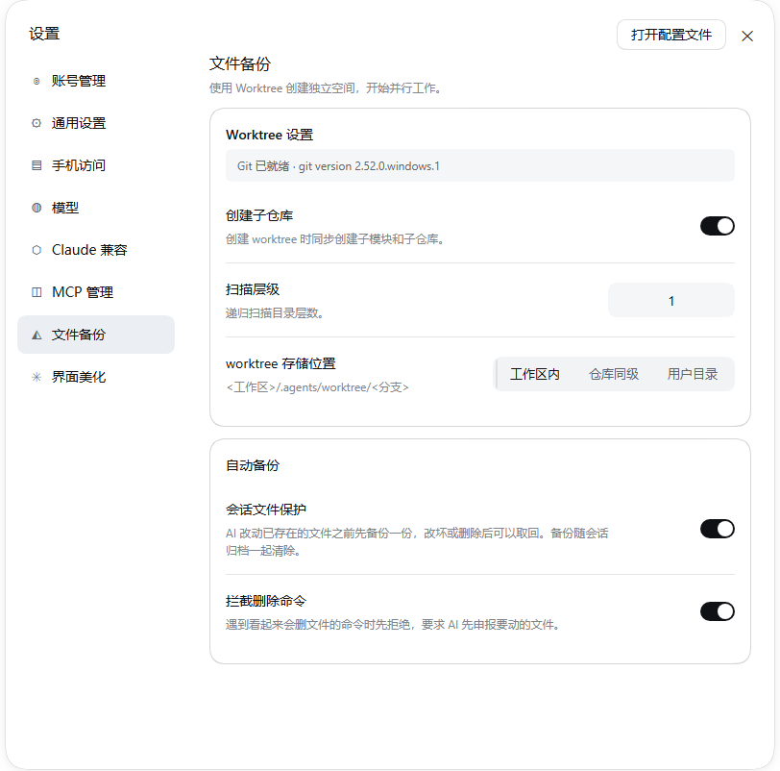Image resolution: width=780 pixels, height=771 pixels.
Task: Click the Claude 兼容 hexagon icon
Action: point(37,250)
